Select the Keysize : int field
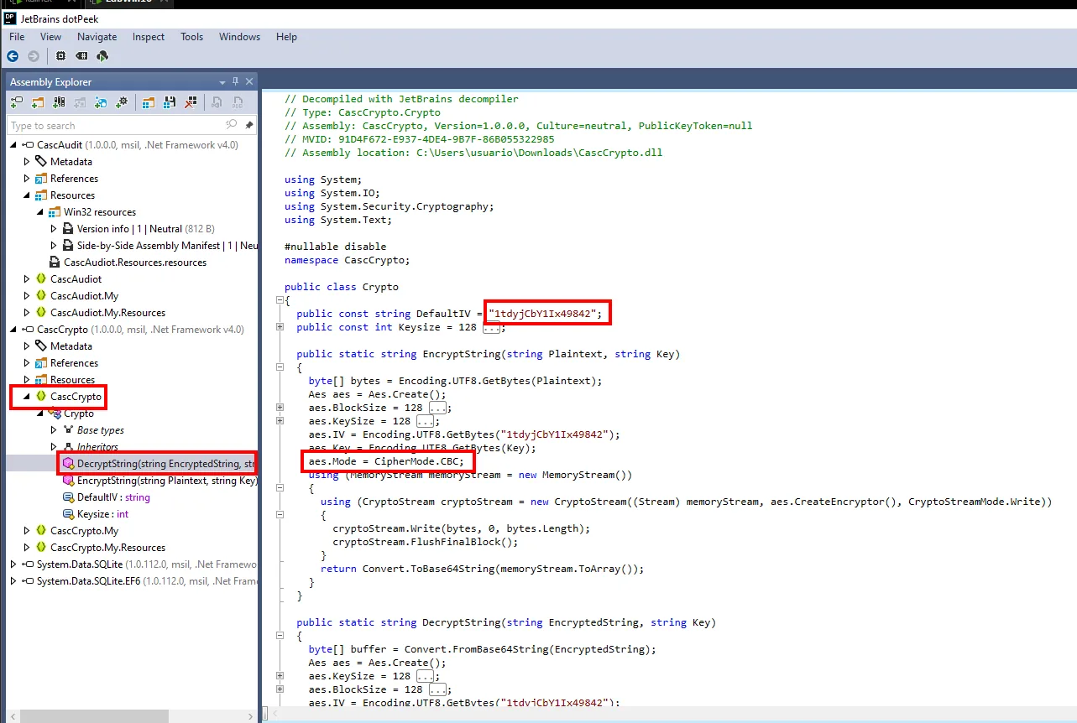 [96, 514]
